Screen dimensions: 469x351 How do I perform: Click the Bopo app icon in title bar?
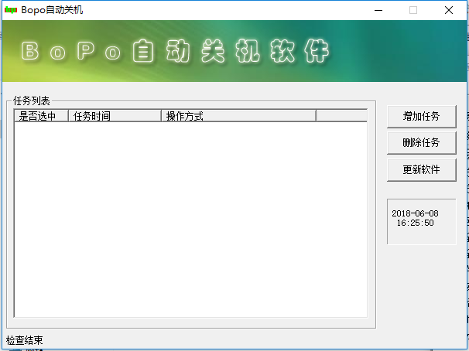(x=11, y=10)
